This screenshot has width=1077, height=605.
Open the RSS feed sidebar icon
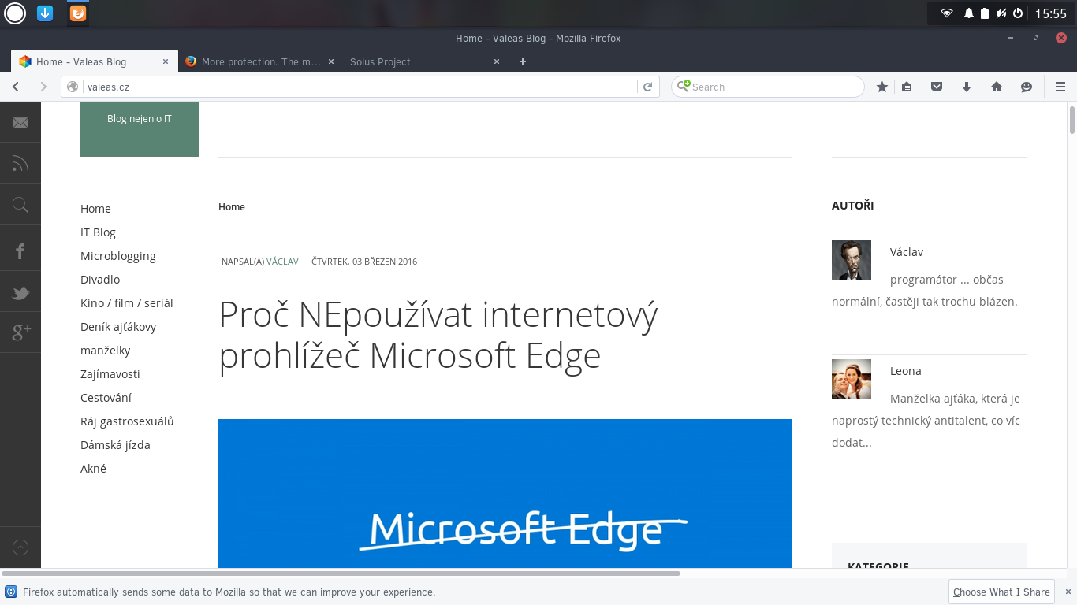click(x=20, y=164)
